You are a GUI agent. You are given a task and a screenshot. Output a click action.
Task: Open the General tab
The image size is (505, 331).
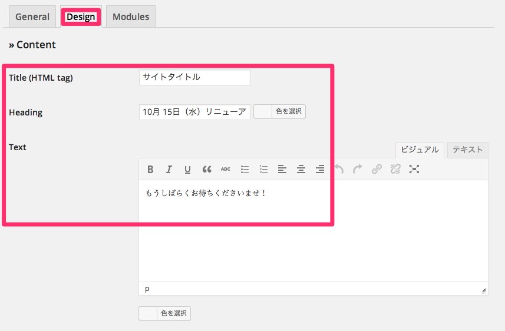32,16
